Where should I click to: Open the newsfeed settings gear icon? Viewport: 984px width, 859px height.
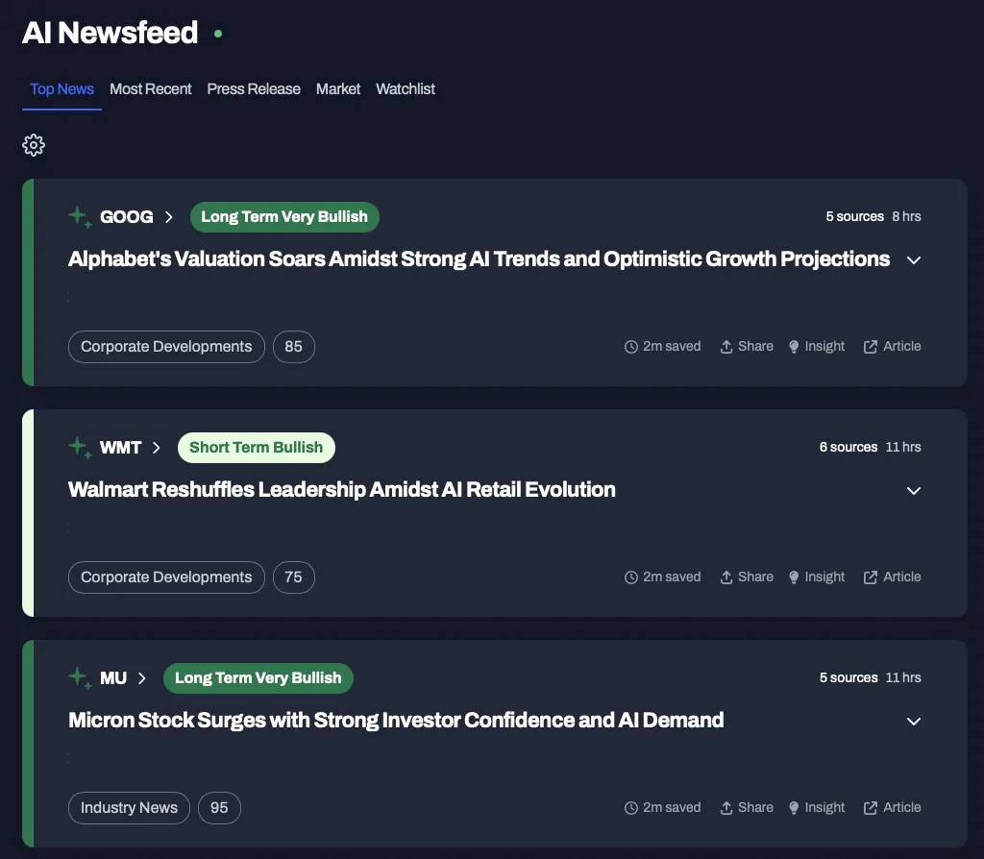[34, 145]
